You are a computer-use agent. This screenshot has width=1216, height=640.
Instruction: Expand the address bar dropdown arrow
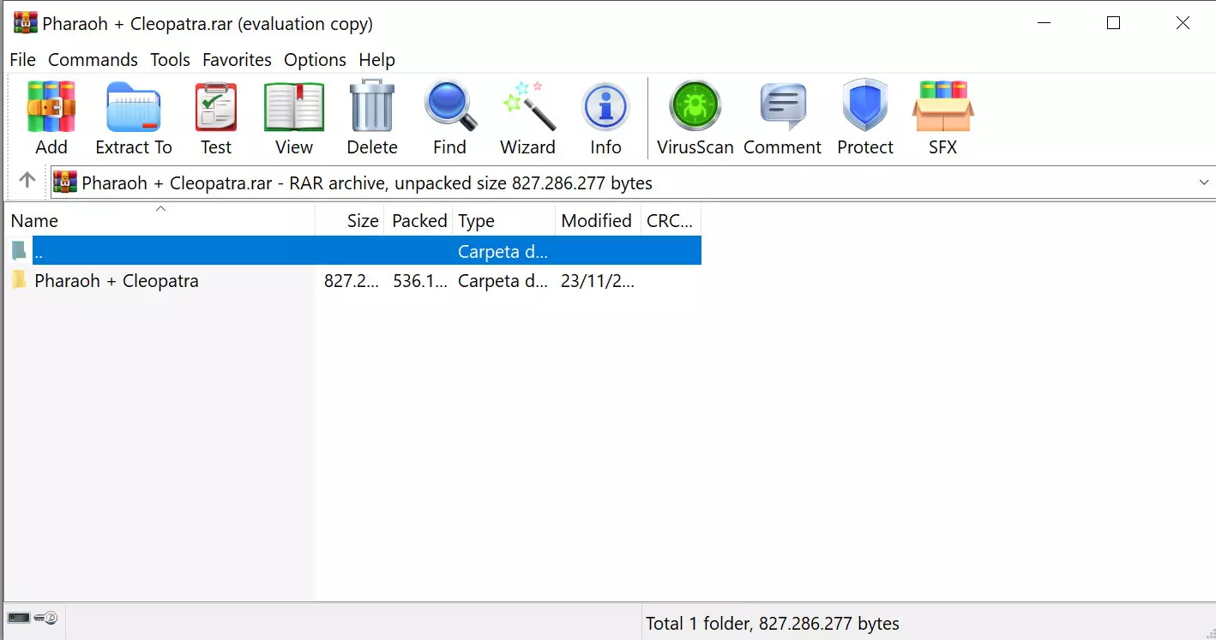point(1204,182)
